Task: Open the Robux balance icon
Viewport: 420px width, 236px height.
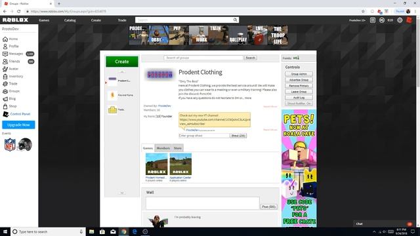Action: click(382, 20)
